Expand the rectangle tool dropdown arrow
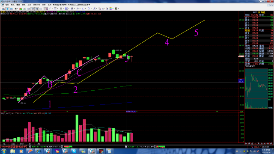 tap(86, 9)
